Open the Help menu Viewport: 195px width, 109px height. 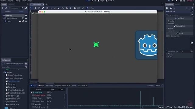click(30, 1)
